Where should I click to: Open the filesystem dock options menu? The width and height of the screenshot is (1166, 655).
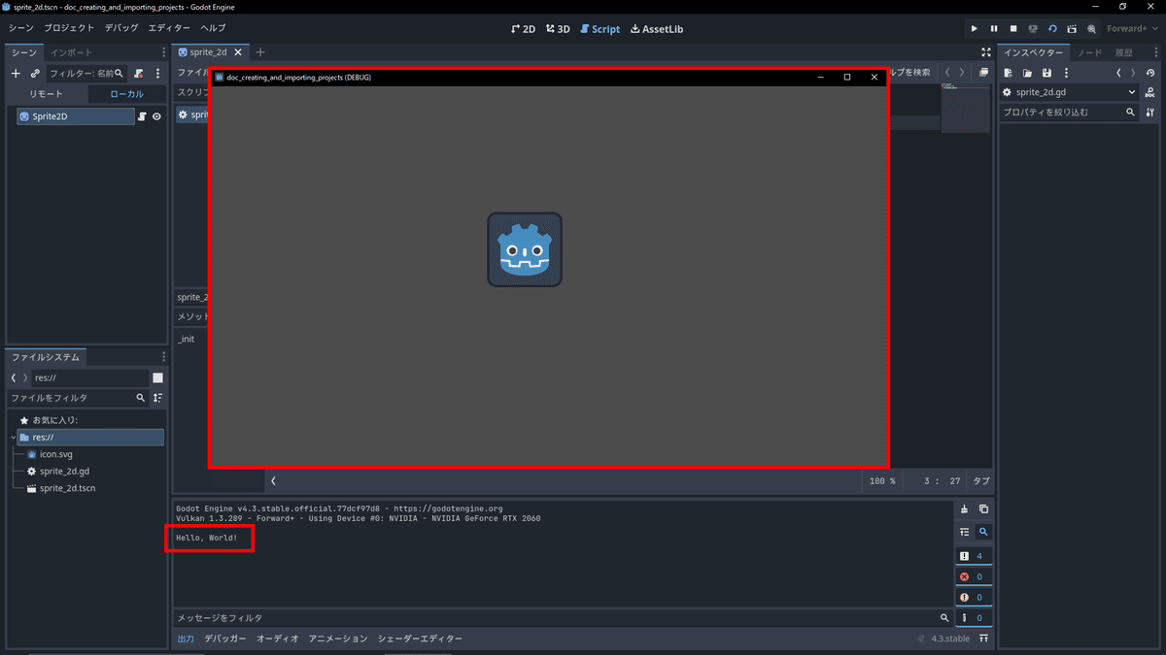pos(163,357)
